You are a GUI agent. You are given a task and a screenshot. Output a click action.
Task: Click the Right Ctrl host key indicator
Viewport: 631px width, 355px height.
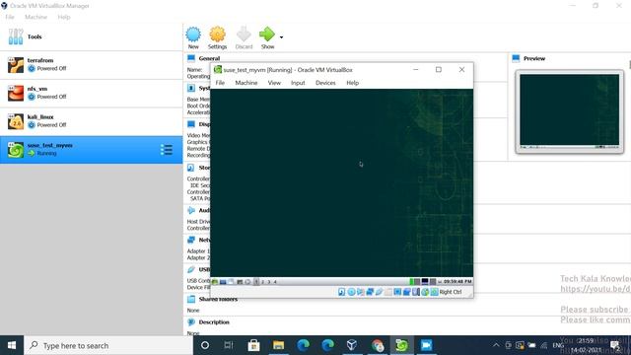(451, 292)
